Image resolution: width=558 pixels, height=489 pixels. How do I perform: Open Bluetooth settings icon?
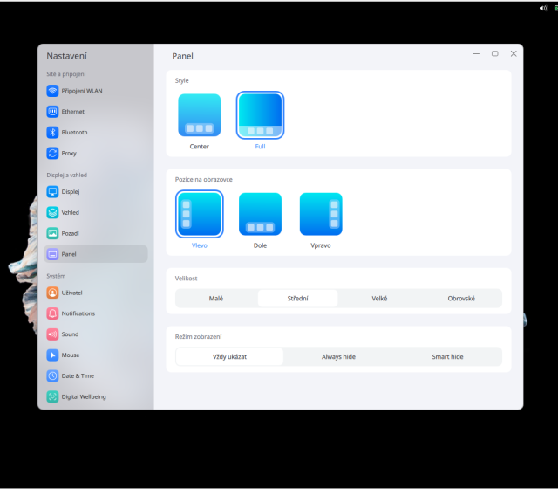(52, 133)
